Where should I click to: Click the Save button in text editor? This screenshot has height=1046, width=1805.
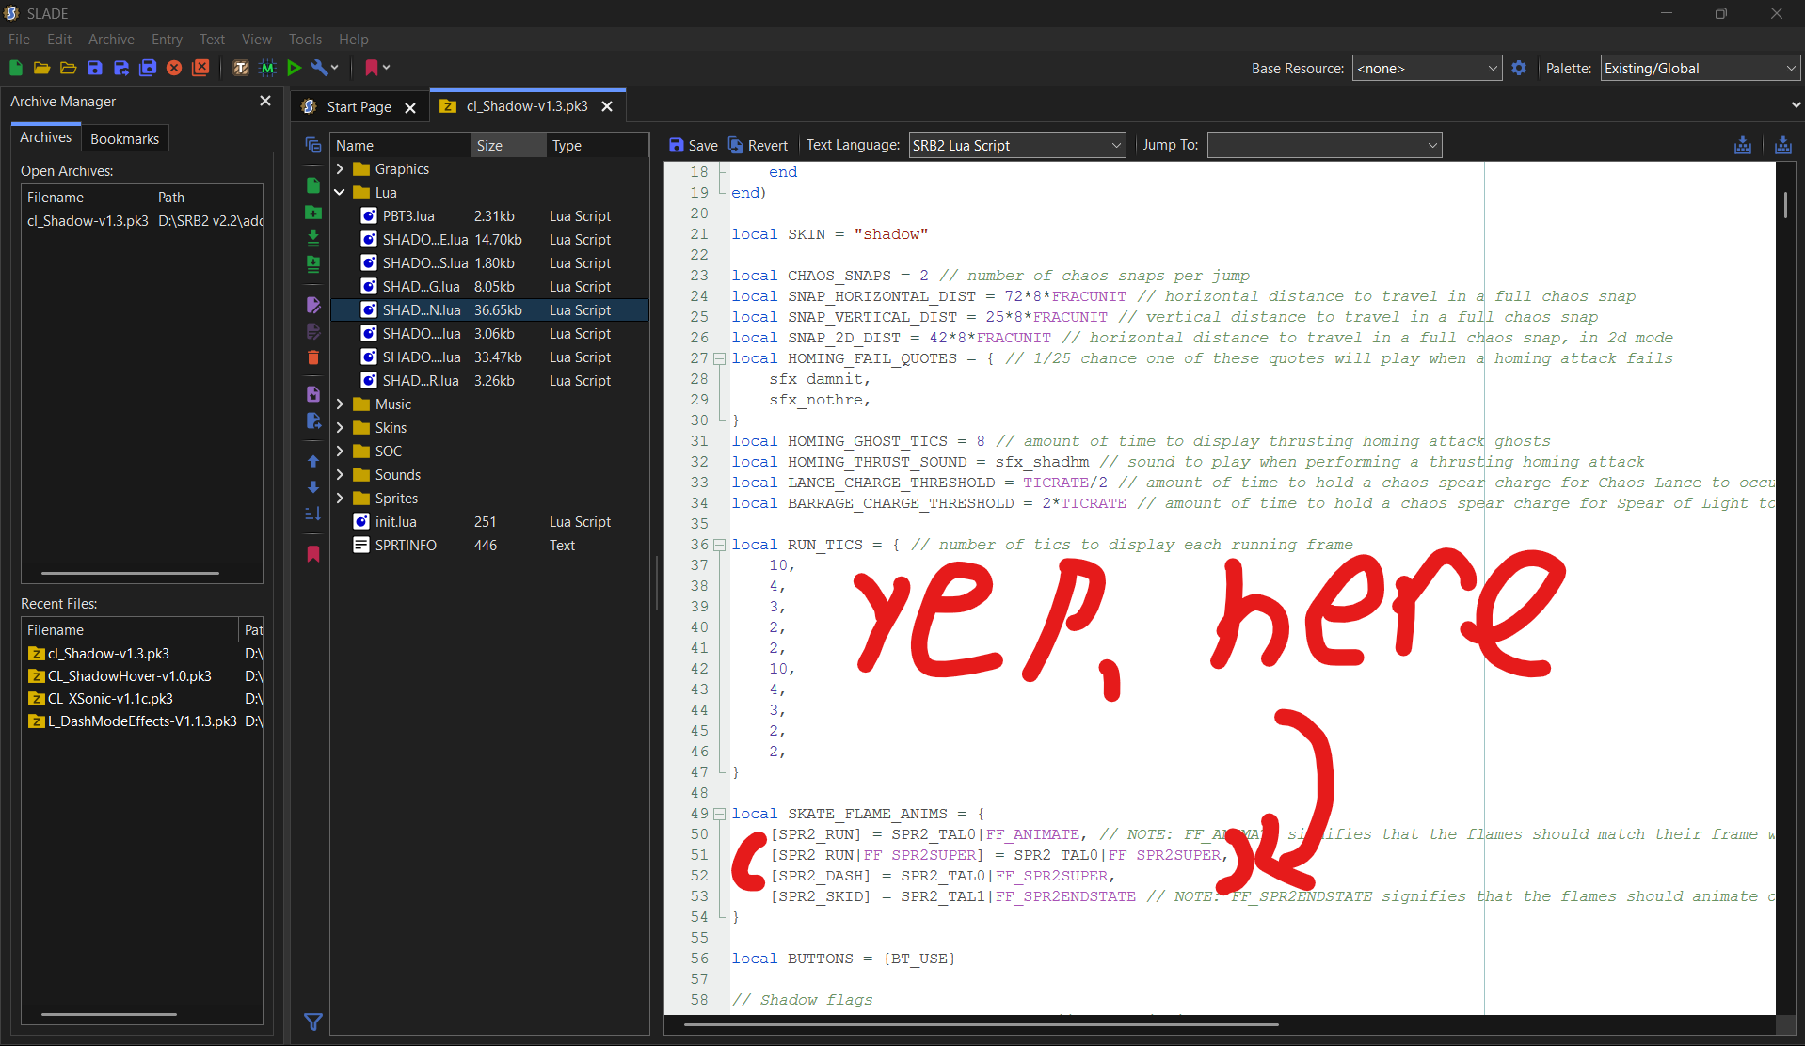pyautogui.click(x=694, y=145)
